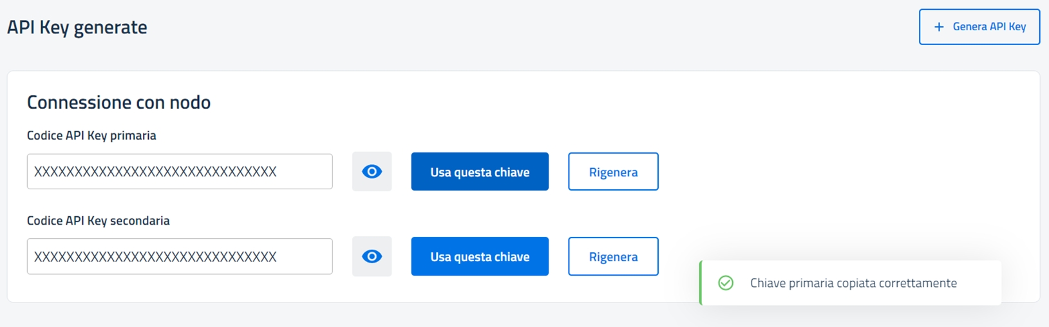Click the green checkmark icon in the notification
This screenshot has width=1049, height=327.
726,283
